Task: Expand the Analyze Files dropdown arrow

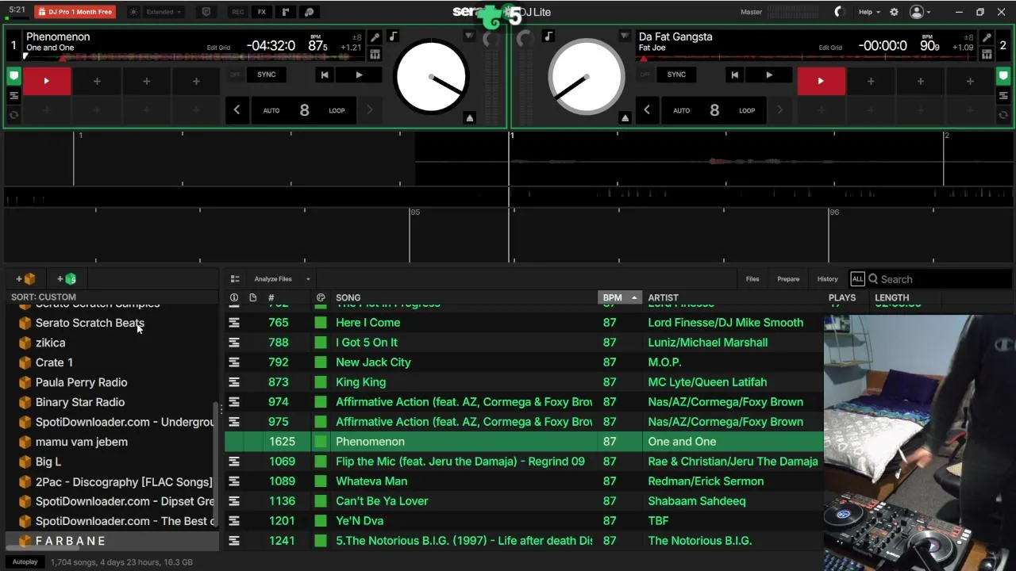Action: 308,279
